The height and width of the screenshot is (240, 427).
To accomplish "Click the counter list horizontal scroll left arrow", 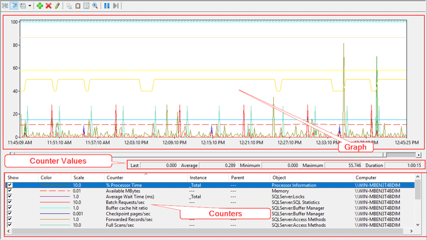I will 9,231.
